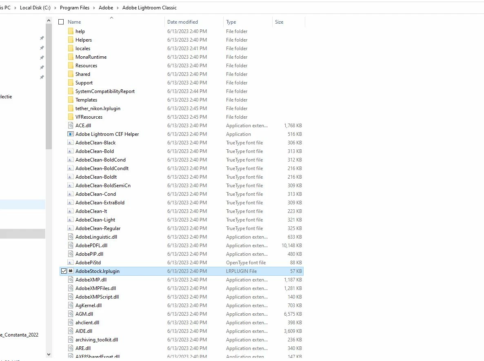Select the Templates folder icon

tap(71, 100)
